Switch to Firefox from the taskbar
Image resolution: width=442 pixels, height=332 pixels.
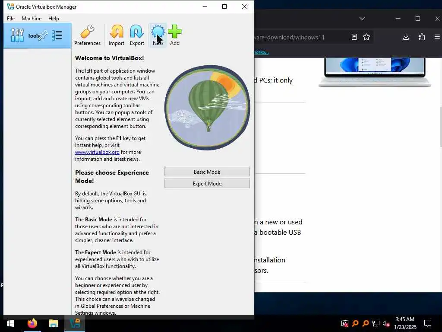click(x=32, y=323)
